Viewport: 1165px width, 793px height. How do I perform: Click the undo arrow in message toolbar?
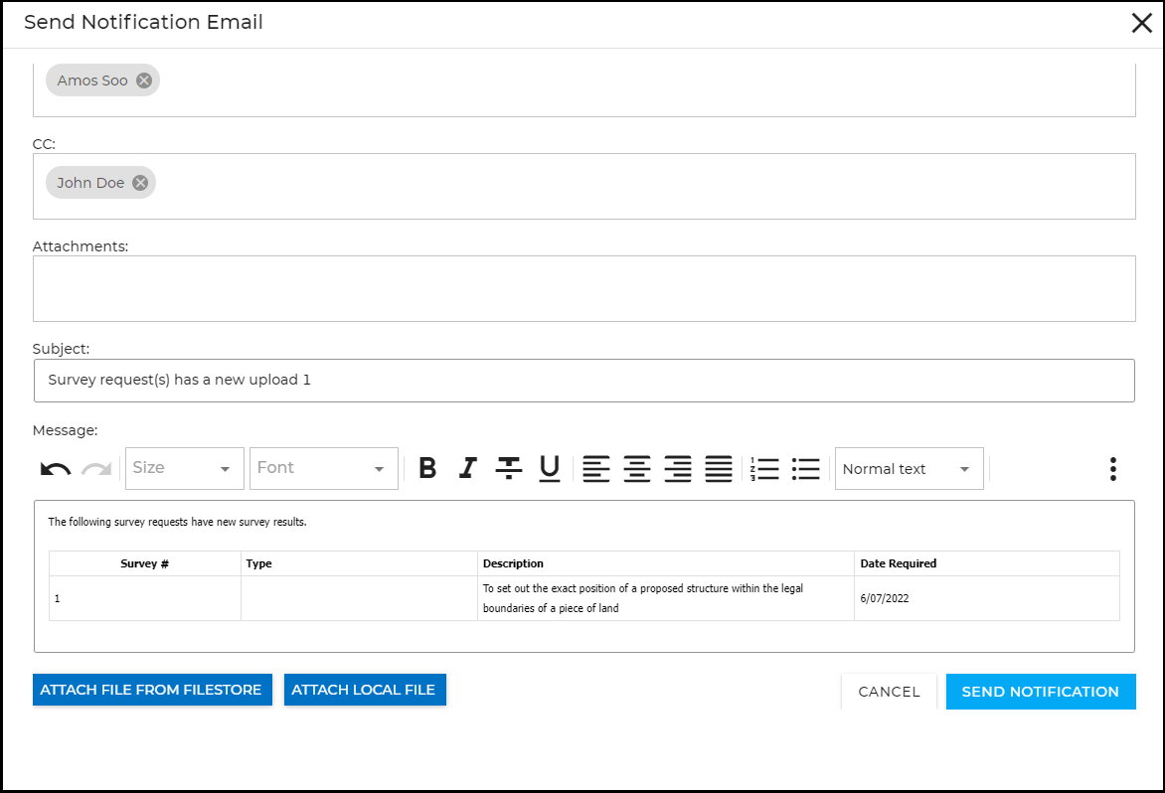(56, 469)
